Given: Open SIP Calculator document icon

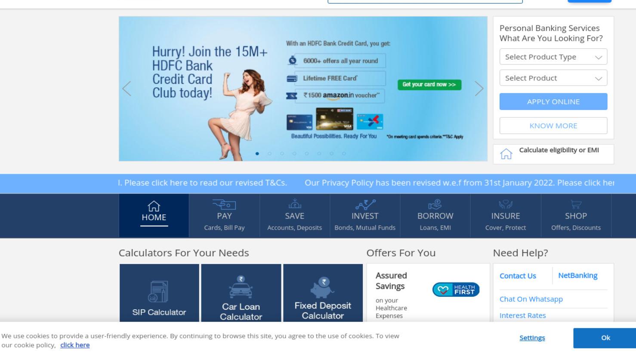Looking at the screenshot, I should click(x=158, y=292).
